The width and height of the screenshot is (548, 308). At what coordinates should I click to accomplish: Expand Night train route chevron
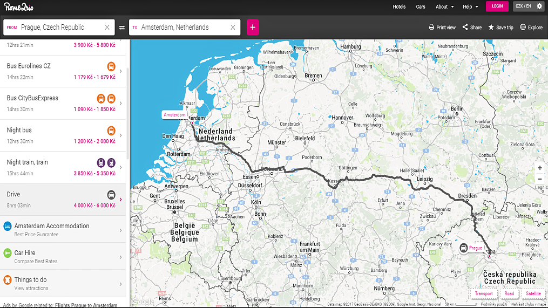click(x=120, y=168)
